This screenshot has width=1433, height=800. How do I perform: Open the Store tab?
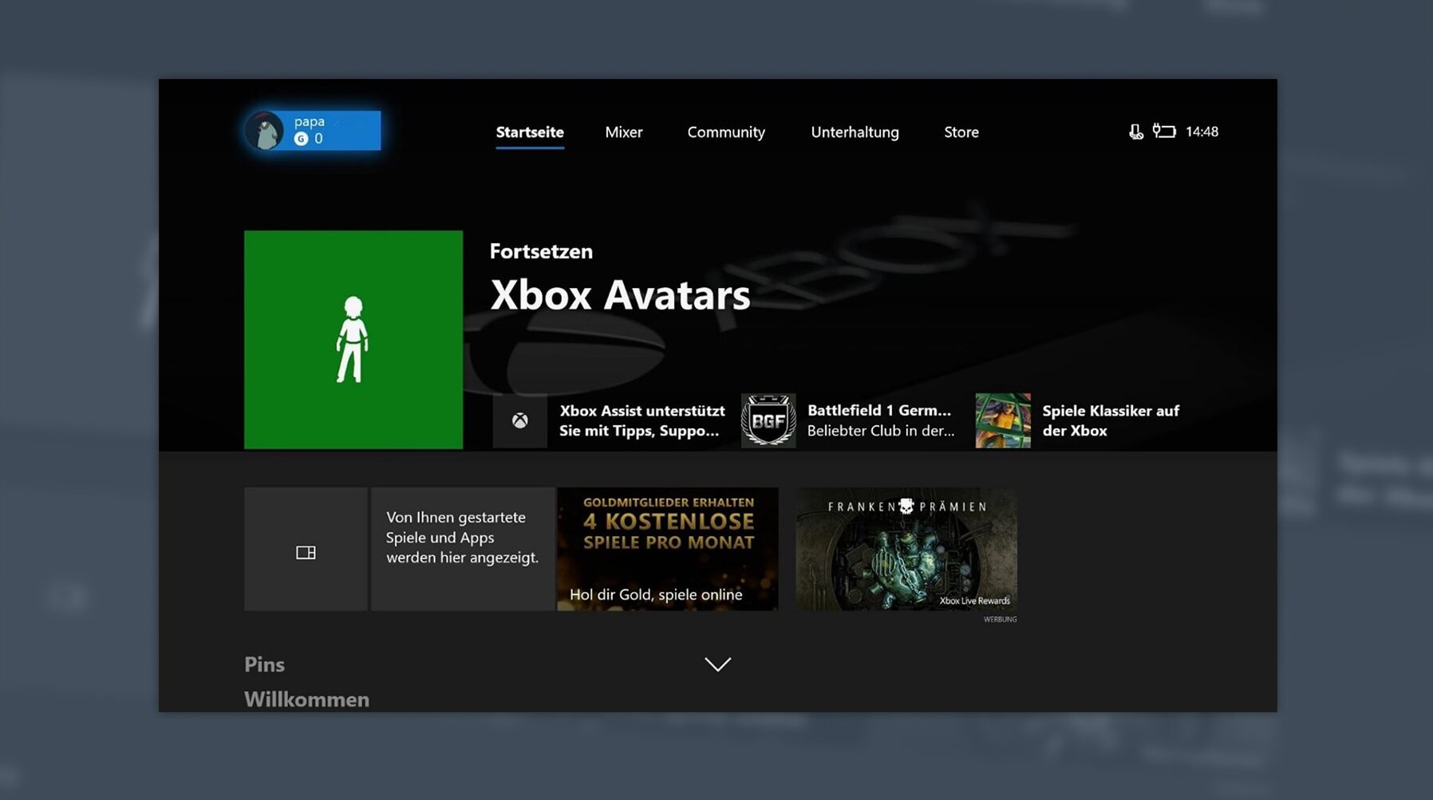tap(961, 132)
